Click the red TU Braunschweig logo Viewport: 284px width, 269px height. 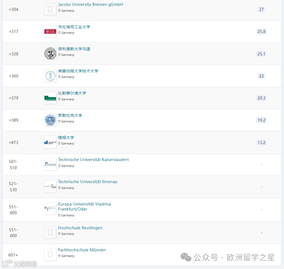tap(50, 31)
